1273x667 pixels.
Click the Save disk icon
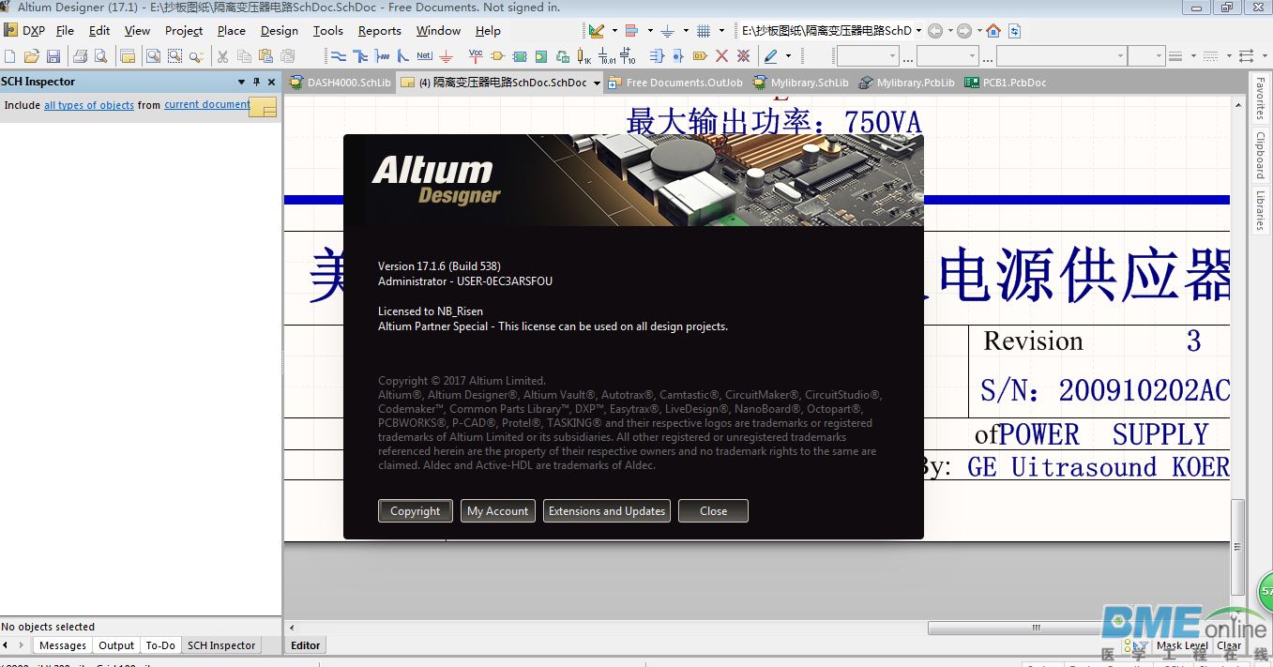click(x=53, y=56)
